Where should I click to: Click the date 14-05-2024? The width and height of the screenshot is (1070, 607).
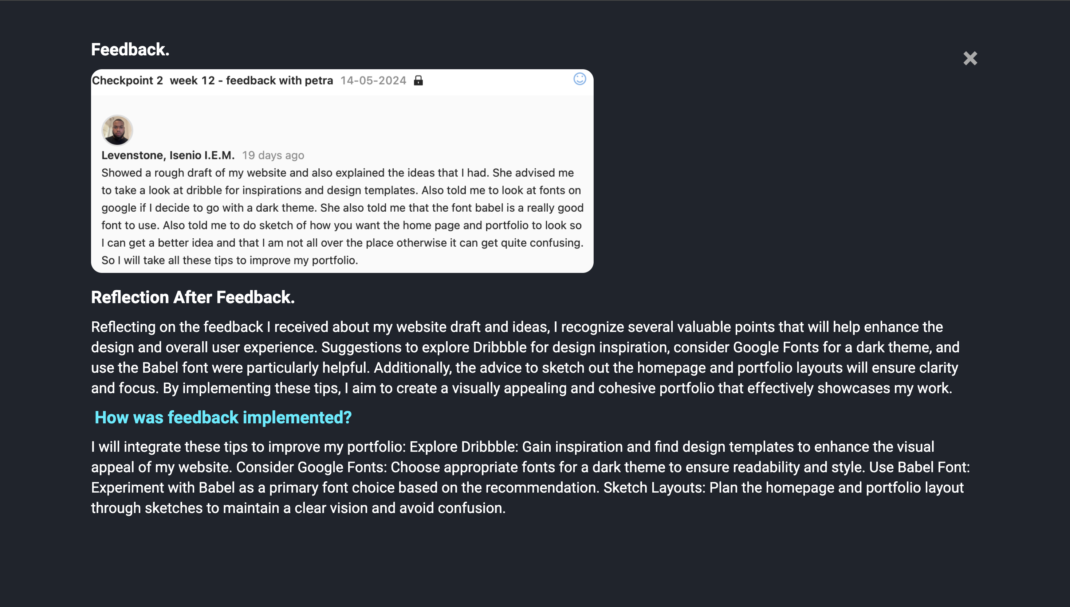373,81
